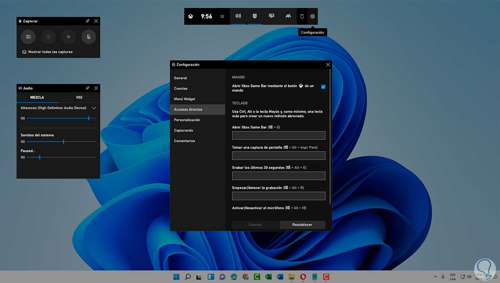Pin the Capturar widget
Screen dimensions: 500x283
pos(88,21)
